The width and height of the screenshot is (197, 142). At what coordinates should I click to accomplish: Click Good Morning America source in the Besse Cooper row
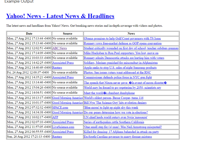tap(67, 98)
